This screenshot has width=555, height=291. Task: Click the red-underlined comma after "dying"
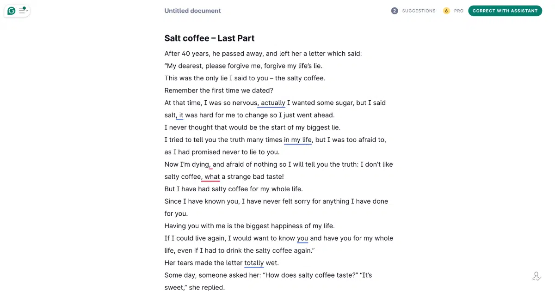point(211,164)
